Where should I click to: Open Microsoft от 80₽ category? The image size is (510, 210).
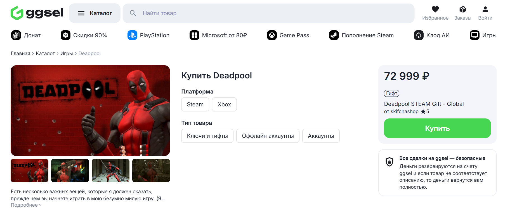[x=218, y=35]
